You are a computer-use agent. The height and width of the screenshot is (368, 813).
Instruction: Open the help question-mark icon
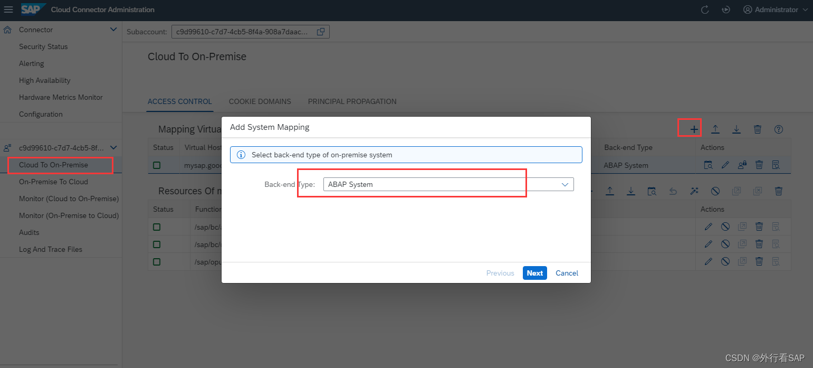coord(778,129)
